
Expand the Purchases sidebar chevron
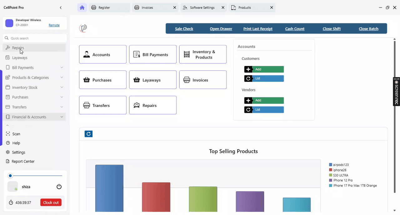62,97
